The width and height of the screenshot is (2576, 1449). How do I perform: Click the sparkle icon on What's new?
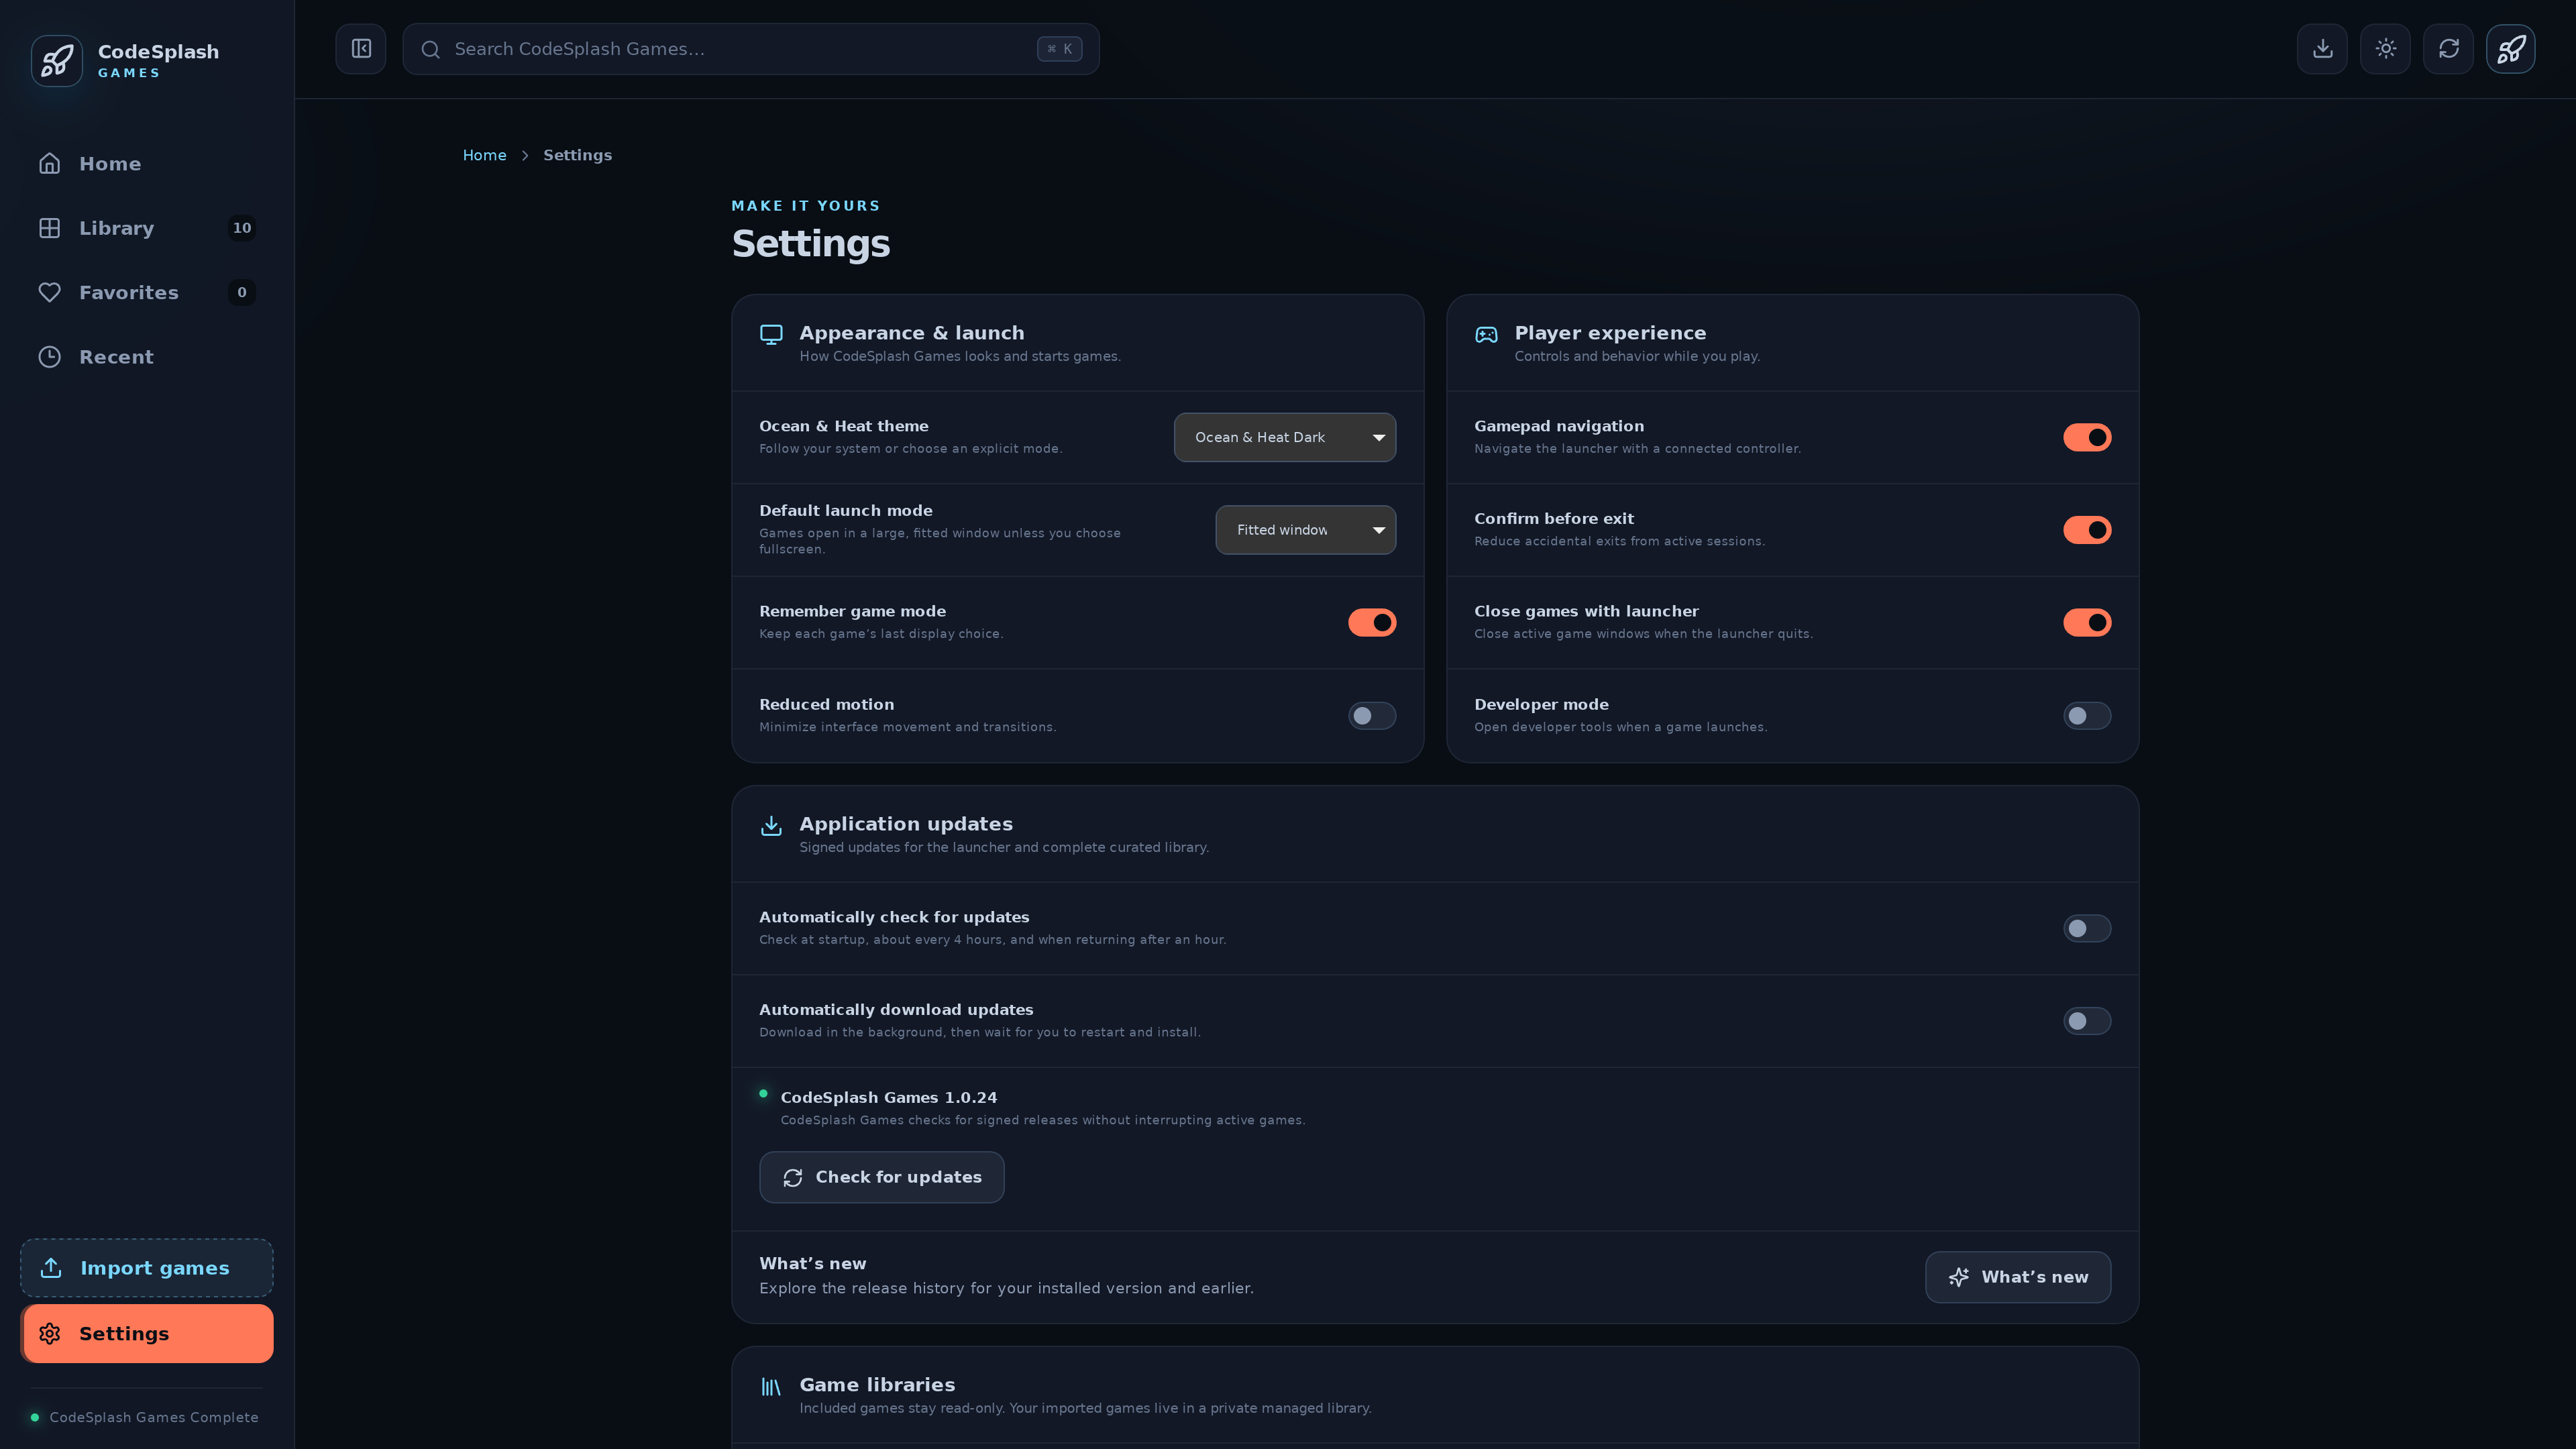1959,1277
